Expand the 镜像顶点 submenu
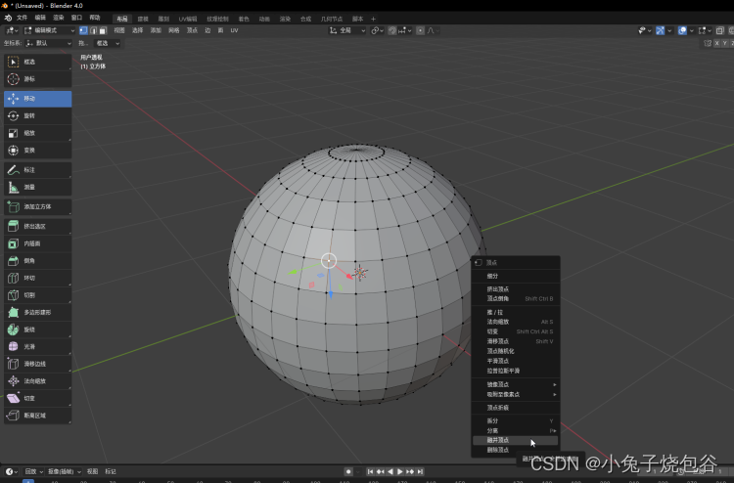Image resolution: width=734 pixels, height=483 pixels. (516, 384)
